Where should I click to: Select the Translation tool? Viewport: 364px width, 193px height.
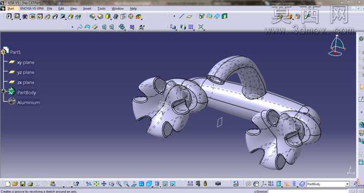pos(173,27)
